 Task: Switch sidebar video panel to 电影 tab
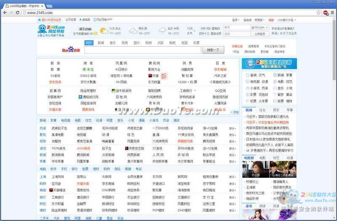tap(262, 158)
